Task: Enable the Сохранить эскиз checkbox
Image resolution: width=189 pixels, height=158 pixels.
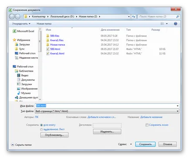Action: [147, 125]
